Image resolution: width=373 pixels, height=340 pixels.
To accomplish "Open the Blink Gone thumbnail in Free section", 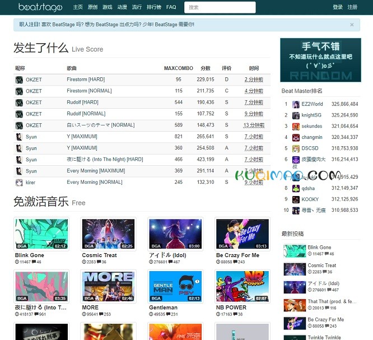I will pos(41,234).
